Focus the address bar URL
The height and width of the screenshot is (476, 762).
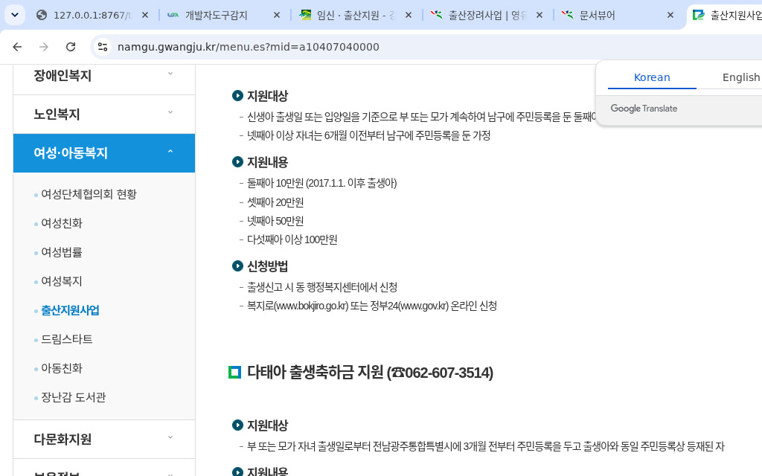click(x=249, y=47)
